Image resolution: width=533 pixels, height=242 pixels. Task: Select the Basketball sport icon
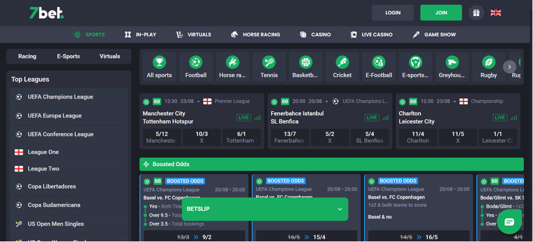(x=305, y=67)
